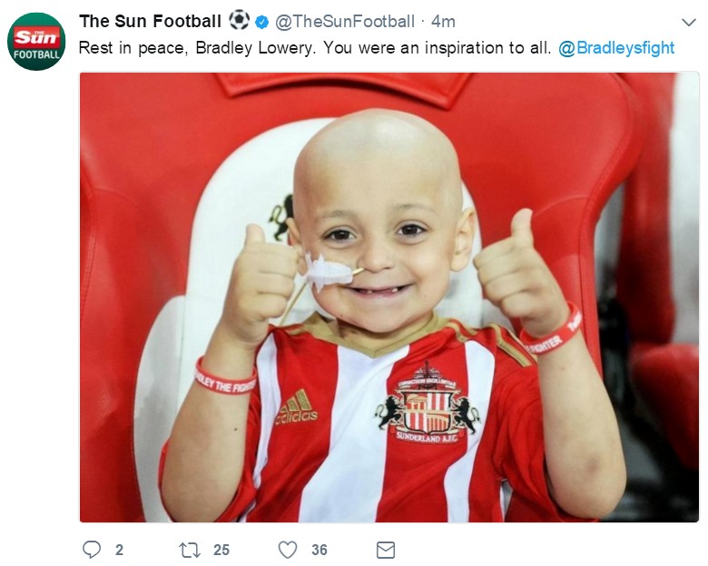
Task: Open the @Bradleysfight mention link
Action: tap(616, 47)
